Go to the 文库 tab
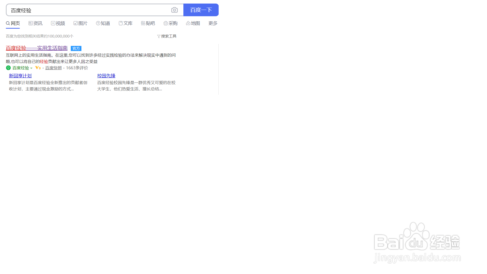Image resolution: width=487 pixels, height=274 pixels. click(126, 23)
